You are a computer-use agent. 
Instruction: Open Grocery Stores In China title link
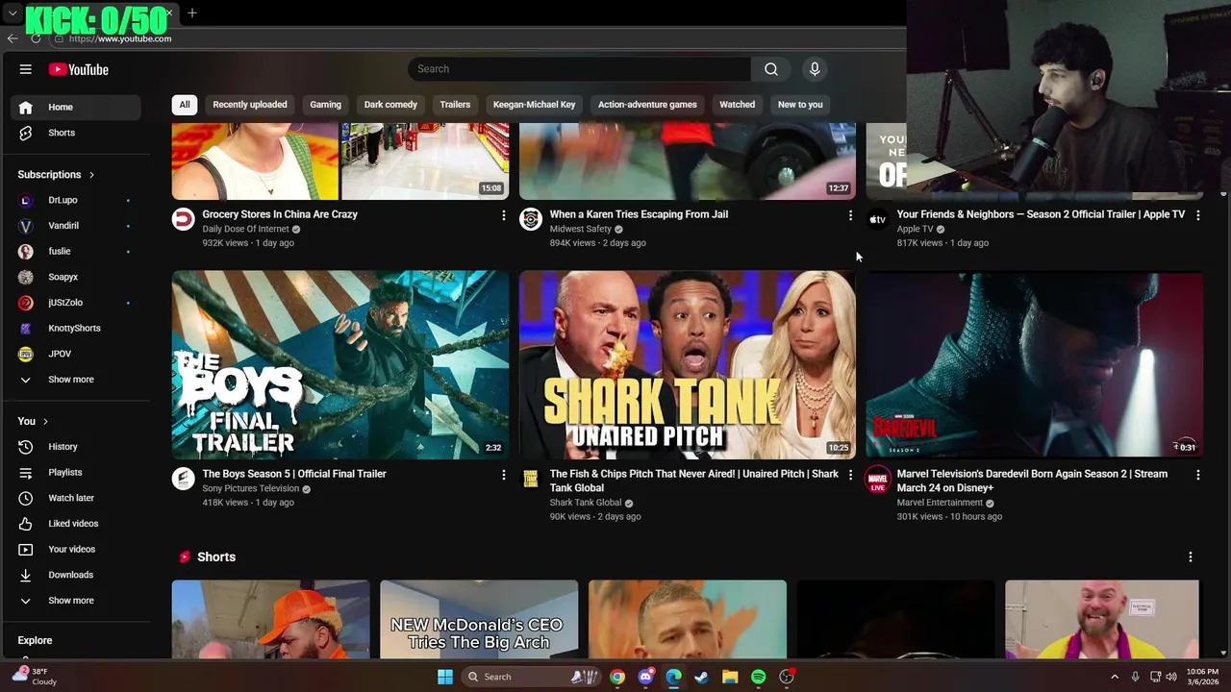(x=280, y=214)
